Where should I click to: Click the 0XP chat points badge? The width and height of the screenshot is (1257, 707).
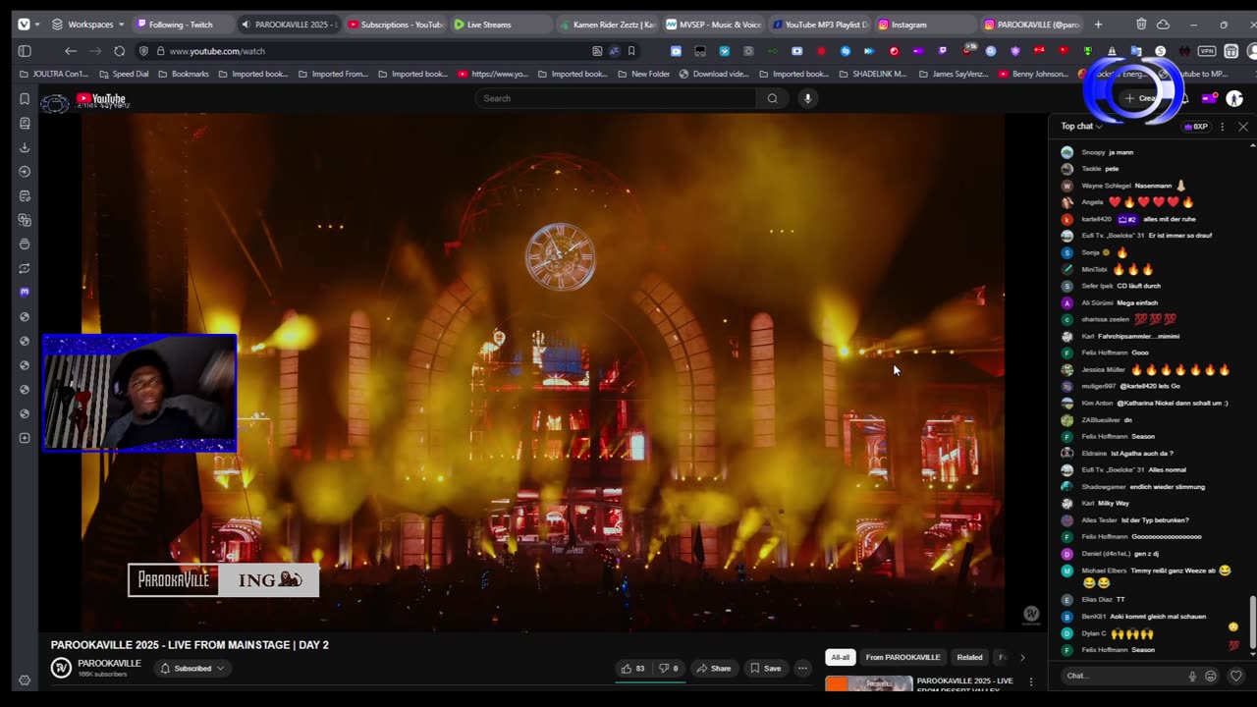pos(1195,127)
